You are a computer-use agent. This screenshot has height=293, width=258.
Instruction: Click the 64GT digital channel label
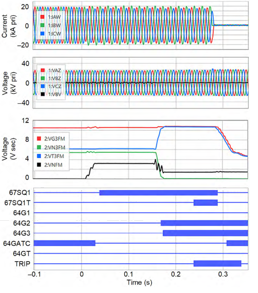click(x=22, y=254)
